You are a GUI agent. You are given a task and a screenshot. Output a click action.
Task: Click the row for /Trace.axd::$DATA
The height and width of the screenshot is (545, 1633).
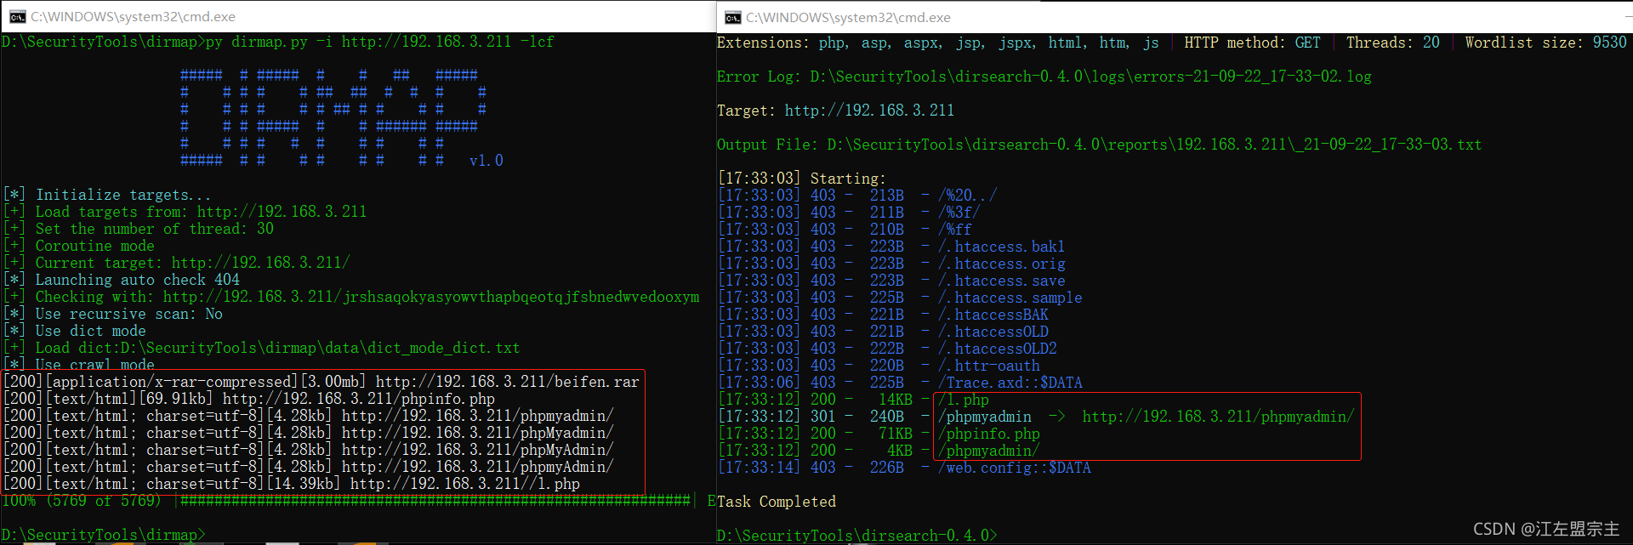(x=901, y=383)
